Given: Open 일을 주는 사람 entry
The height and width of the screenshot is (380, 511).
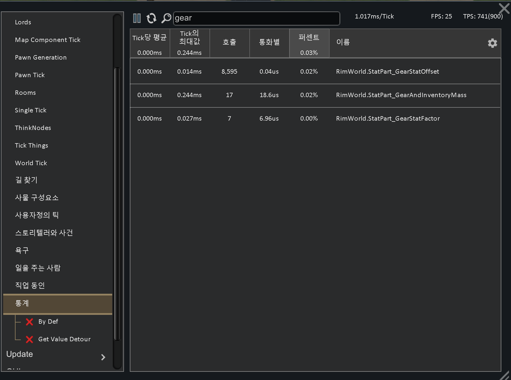Looking at the screenshot, I should pyautogui.click(x=38, y=268).
